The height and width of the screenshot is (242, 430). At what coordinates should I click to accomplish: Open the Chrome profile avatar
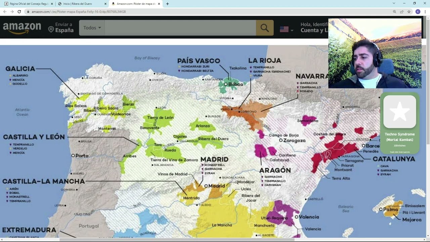(x=418, y=11)
